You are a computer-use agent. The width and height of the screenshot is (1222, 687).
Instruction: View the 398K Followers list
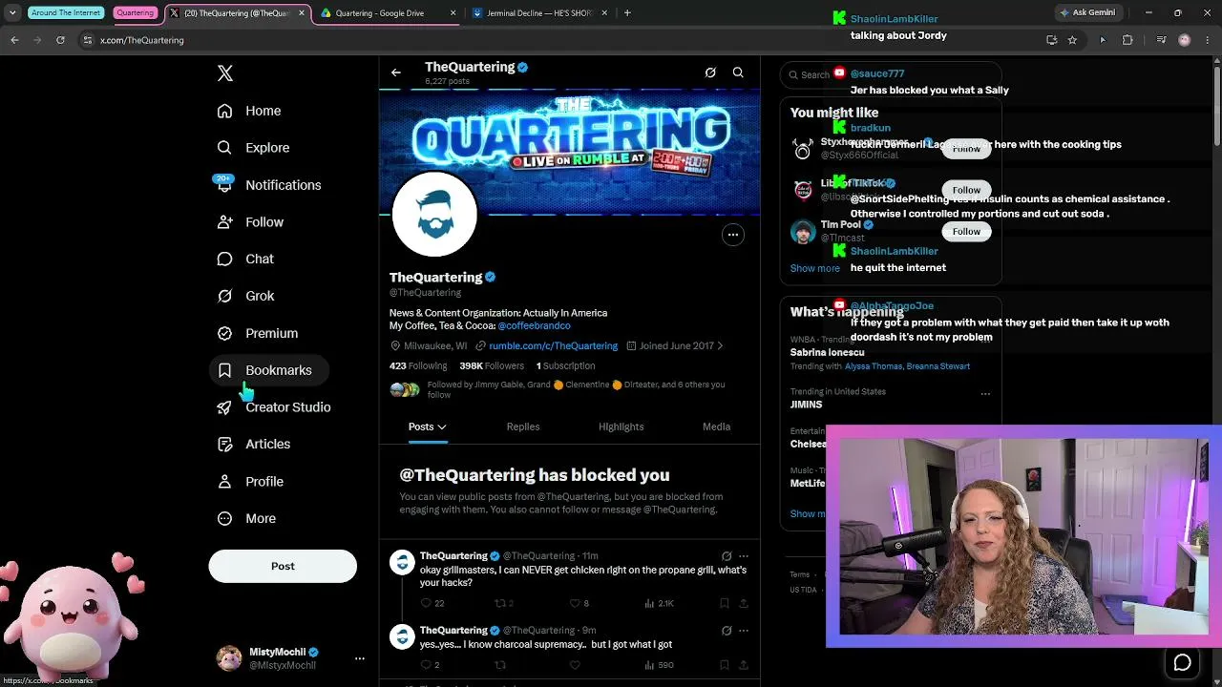click(x=492, y=366)
